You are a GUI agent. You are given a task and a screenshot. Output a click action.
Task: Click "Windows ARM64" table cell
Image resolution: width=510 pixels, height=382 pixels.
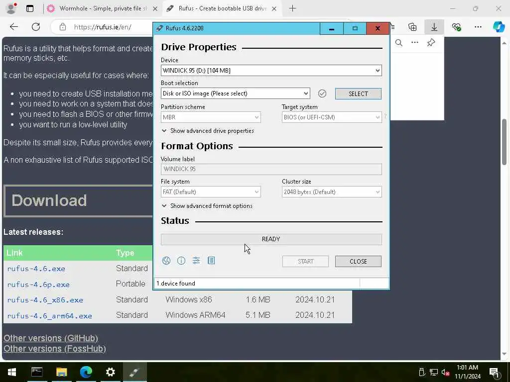[195, 315]
